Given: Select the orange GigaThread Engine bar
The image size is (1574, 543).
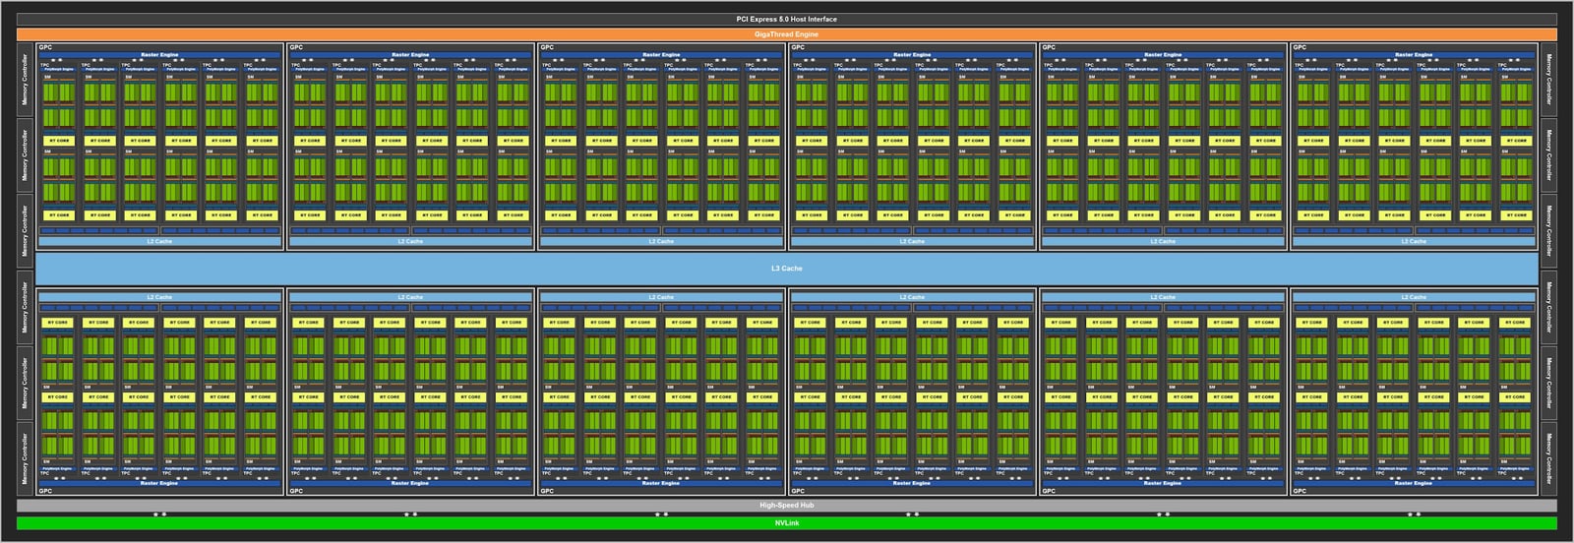Looking at the screenshot, I should 786,34.
